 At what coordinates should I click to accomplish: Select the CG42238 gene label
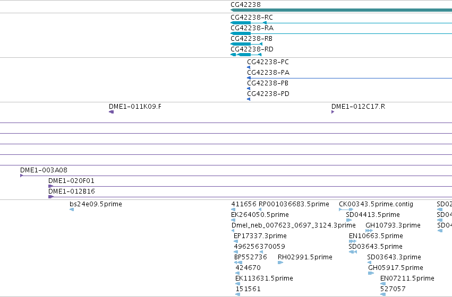245,5
